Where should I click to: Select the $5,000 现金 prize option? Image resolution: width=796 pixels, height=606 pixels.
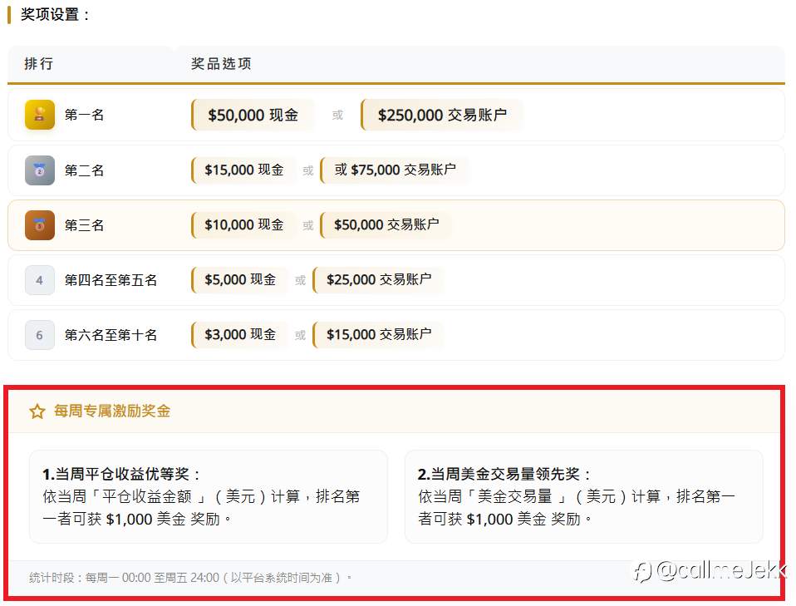coord(239,279)
